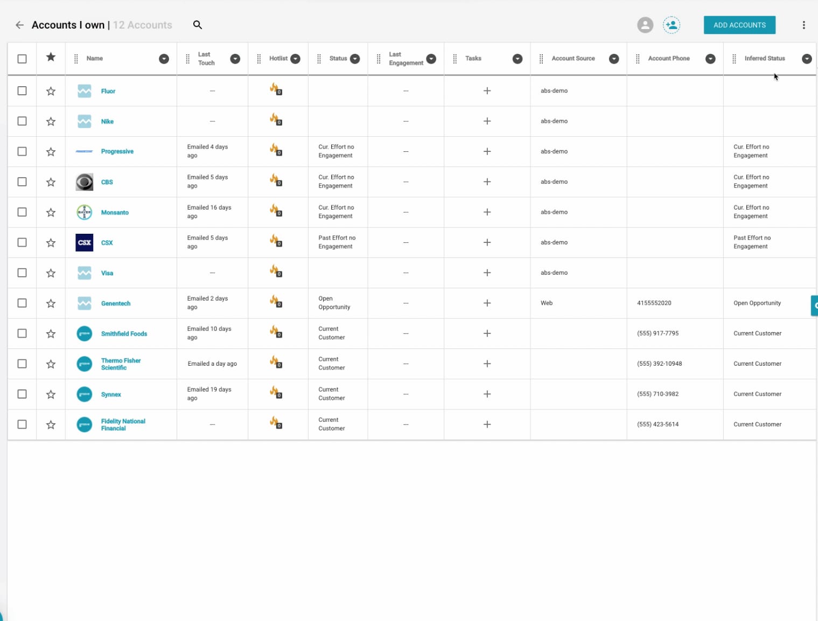The height and width of the screenshot is (621, 818).
Task: Click the CSX logo thumbnail
Action: point(85,242)
